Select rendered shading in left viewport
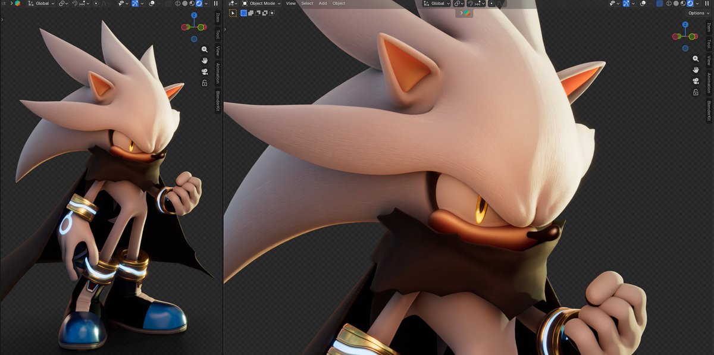Screen dimensions: 714x355 click(199, 4)
